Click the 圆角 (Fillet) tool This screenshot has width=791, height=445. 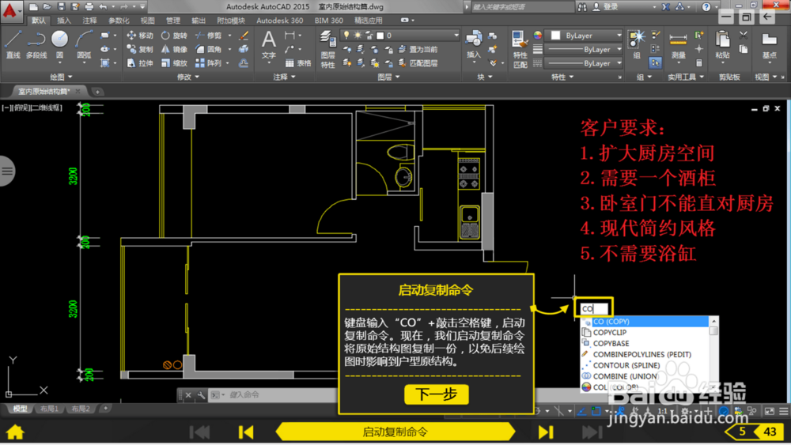(208, 49)
